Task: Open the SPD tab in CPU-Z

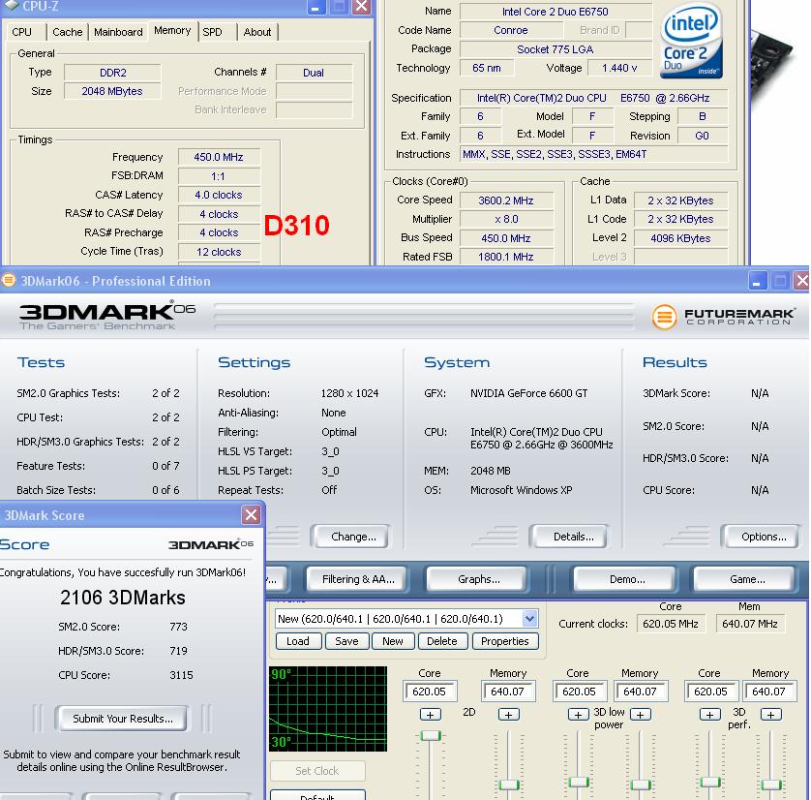Action: [213, 32]
